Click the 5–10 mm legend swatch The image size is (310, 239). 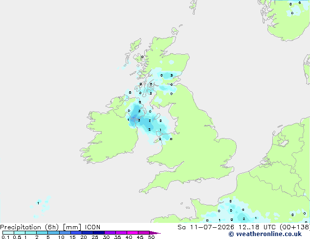point(53,233)
